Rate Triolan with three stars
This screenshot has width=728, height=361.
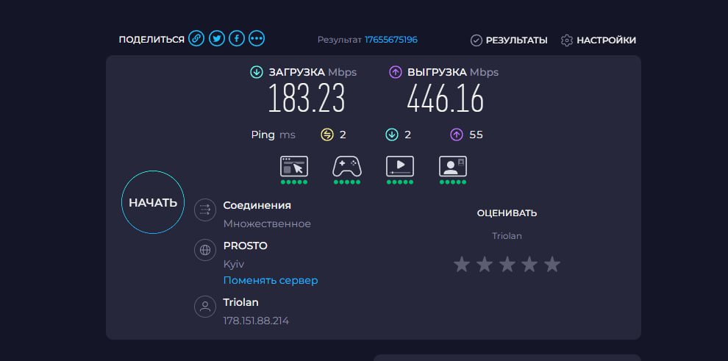click(507, 264)
